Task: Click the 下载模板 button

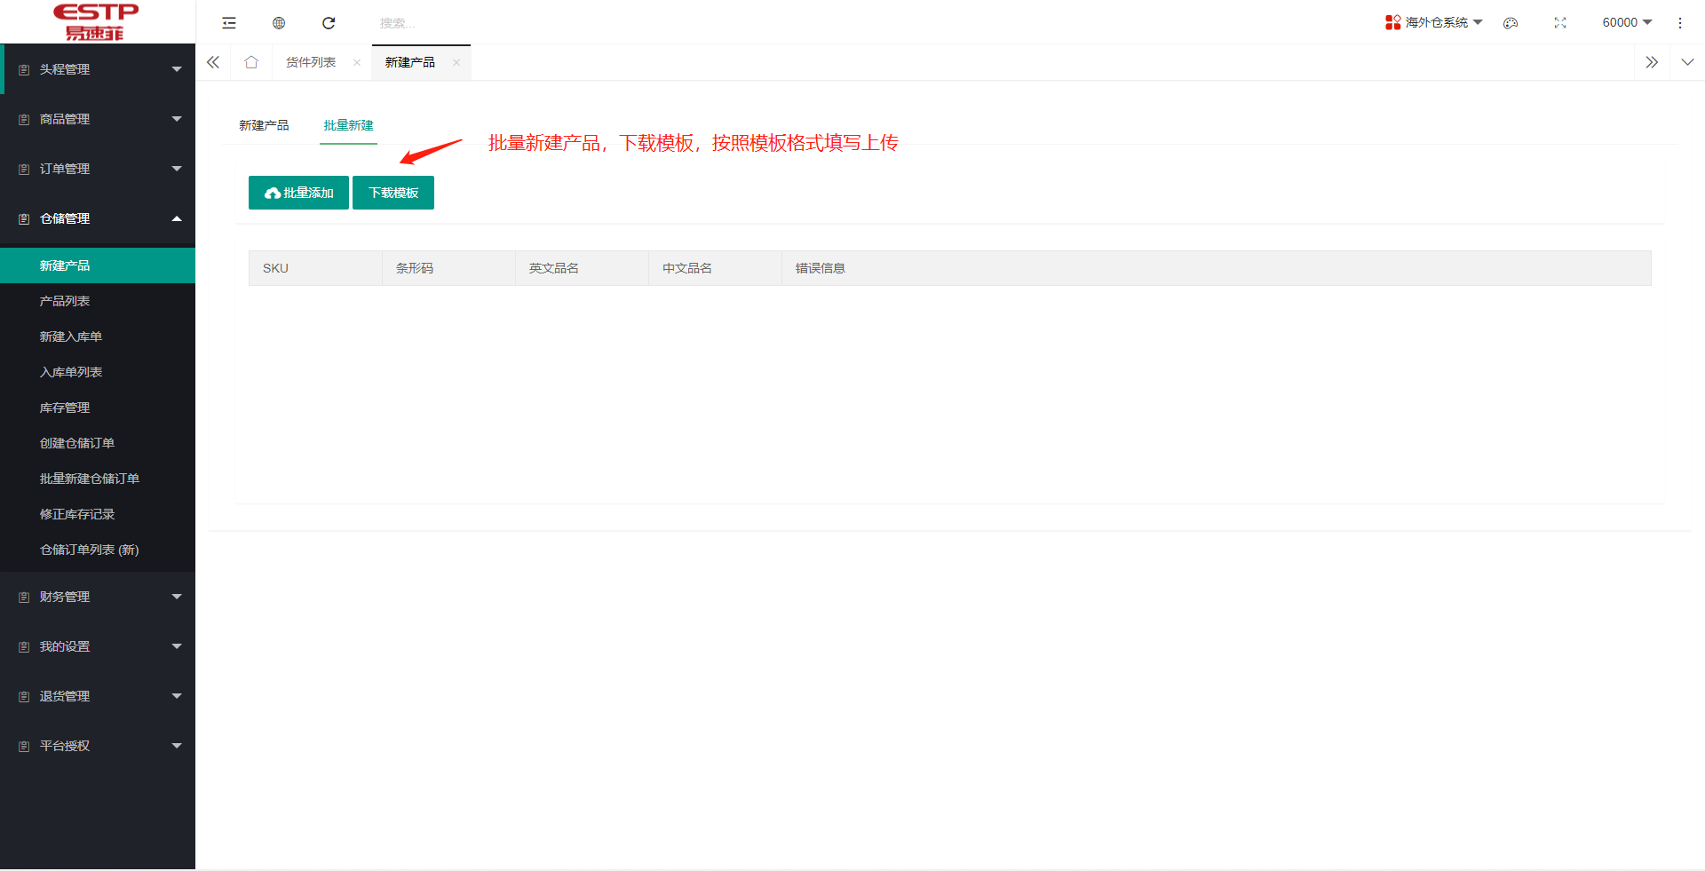Action: [393, 193]
